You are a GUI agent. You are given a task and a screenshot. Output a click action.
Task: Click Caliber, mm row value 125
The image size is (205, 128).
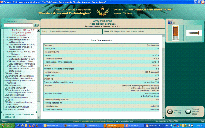pos(157,49)
